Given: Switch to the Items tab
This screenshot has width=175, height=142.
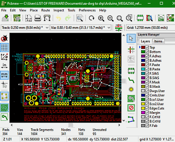Looking at the screenshot, I should [x=158, y=41].
